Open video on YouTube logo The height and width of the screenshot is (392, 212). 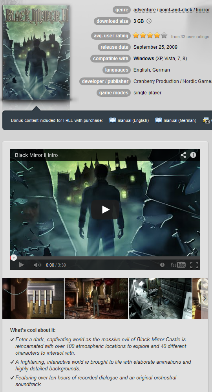click(178, 265)
